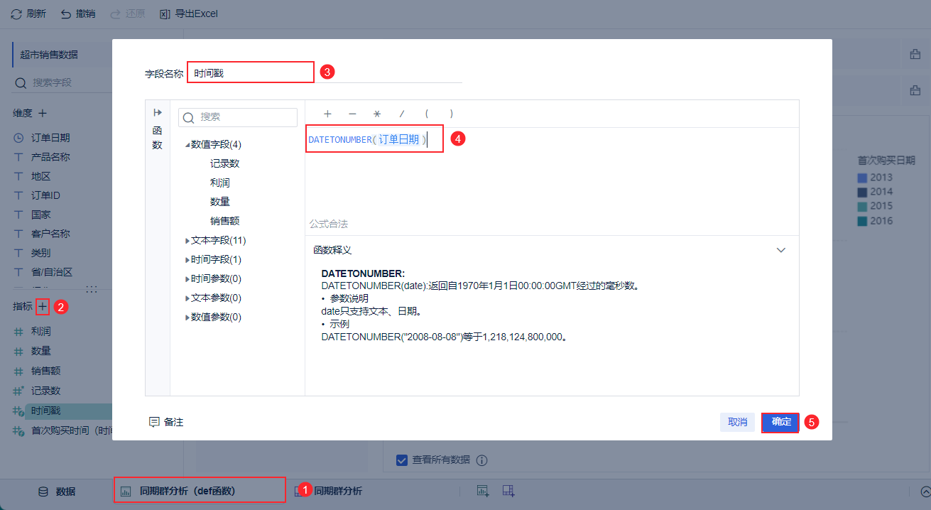The width and height of the screenshot is (931, 510).
Task: Click the 刷新 refresh icon
Action: [x=16, y=13]
